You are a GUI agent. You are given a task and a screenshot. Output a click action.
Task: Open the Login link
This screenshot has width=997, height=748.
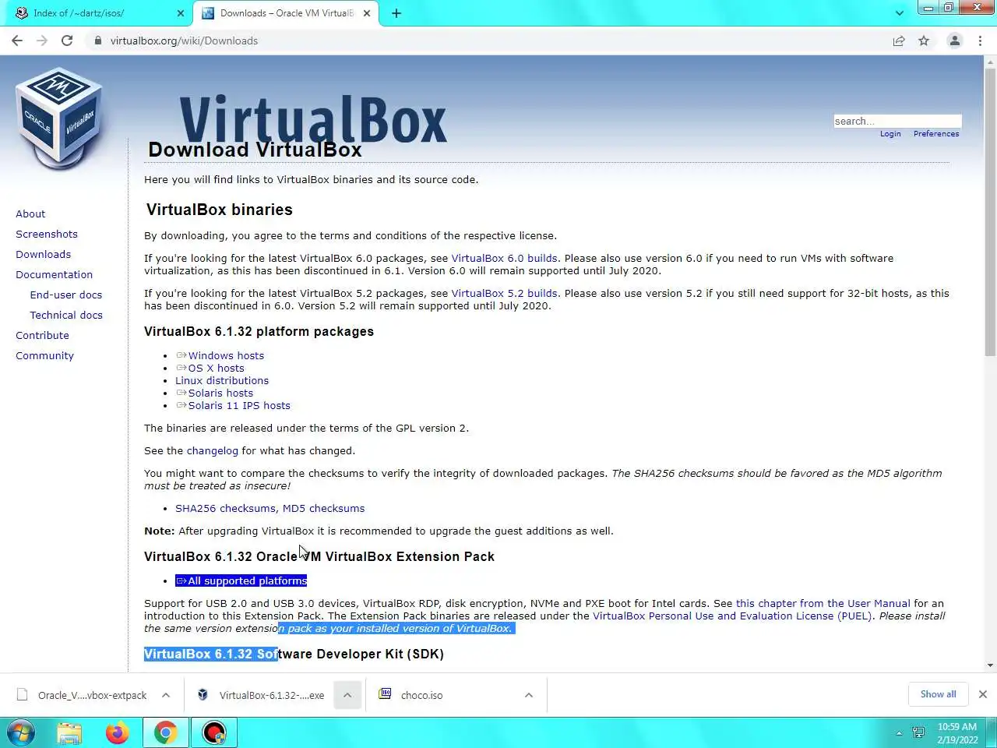890,134
